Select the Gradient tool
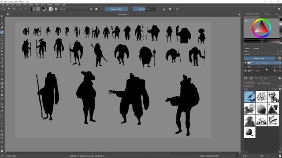The width and height of the screenshot is (282, 158). pyautogui.click(x=2, y=83)
